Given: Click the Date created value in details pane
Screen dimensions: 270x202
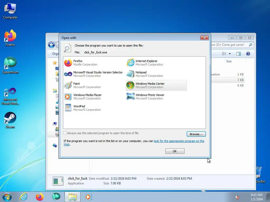Looking at the screenshot, I should click(x=179, y=179).
